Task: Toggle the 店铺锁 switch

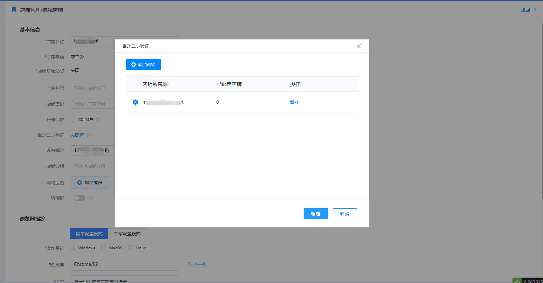Action: pos(79,198)
